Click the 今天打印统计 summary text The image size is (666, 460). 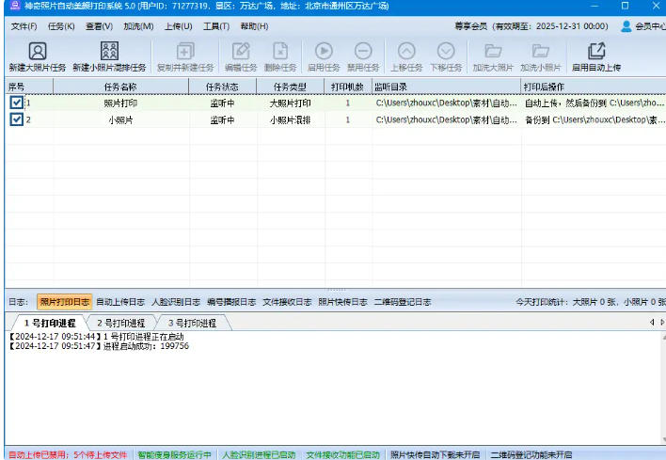(x=591, y=302)
